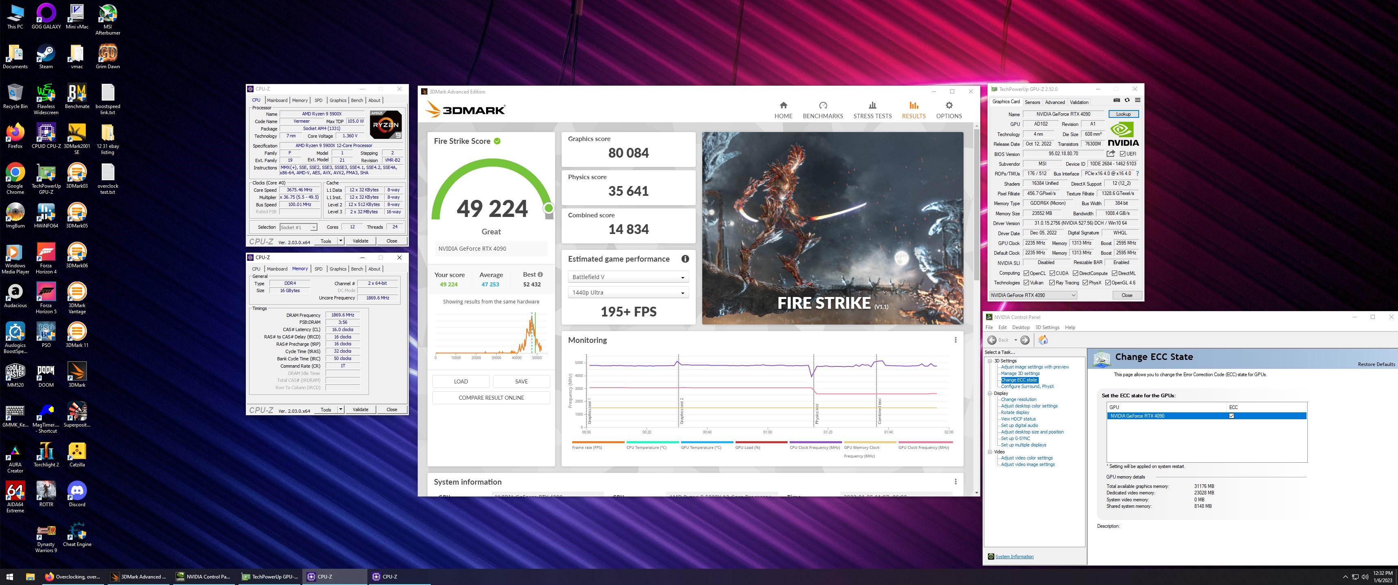The width and height of the screenshot is (1398, 585).
Task: Toggle the OpenCL checkbox in GPU-Z
Action: (x=1026, y=273)
